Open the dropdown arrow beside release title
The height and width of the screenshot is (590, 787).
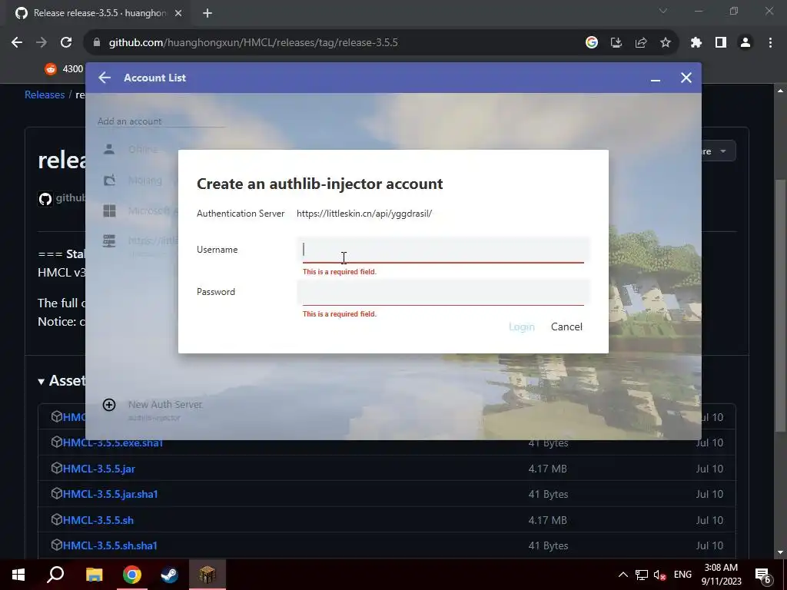[722, 151]
